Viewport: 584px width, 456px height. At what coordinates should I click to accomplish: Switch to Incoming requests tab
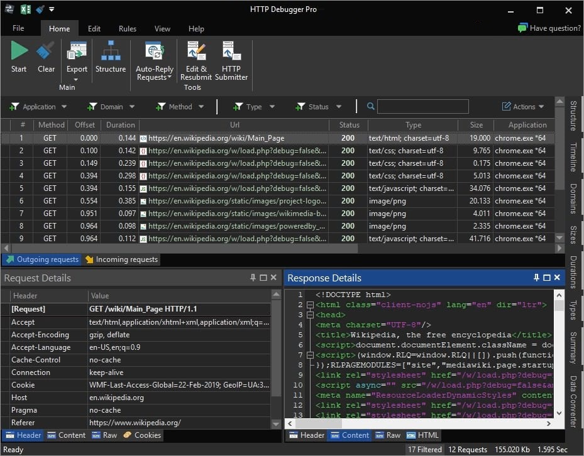(x=122, y=259)
